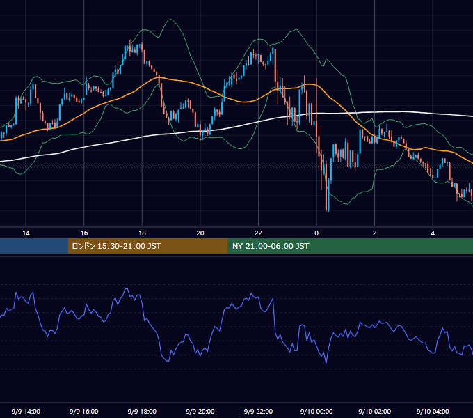Click the 0 hour label on price chart axis
The height and width of the screenshot is (418, 473).
pyautogui.click(x=316, y=233)
